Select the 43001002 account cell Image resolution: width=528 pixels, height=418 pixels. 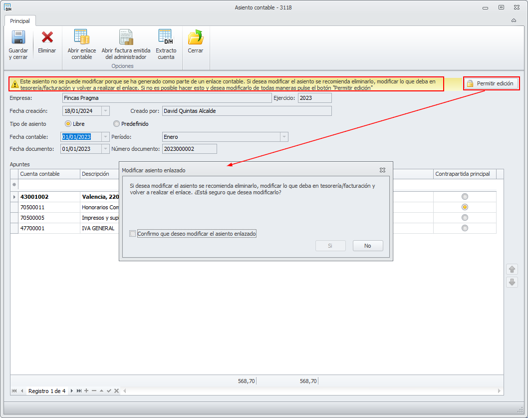pyautogui.click(x=49, y=197)
